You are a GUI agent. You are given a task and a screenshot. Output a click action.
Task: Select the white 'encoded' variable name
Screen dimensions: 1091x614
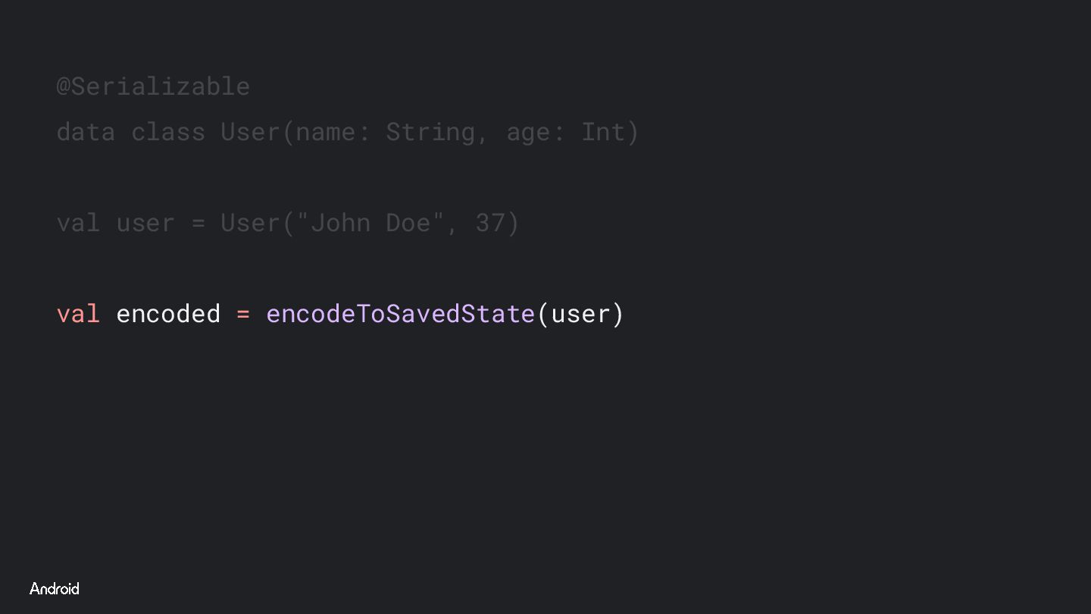(168, 314)
